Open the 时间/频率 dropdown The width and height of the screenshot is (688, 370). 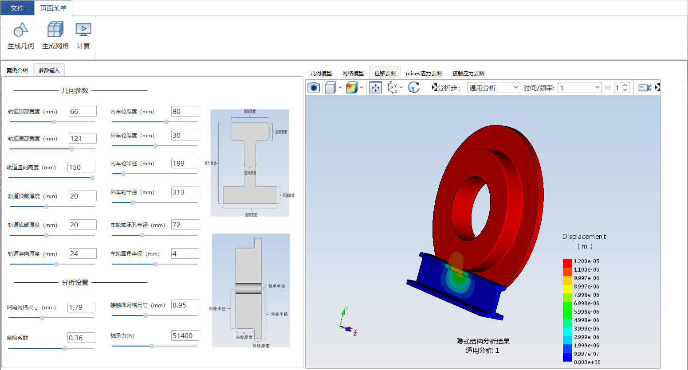coord(580,88)
